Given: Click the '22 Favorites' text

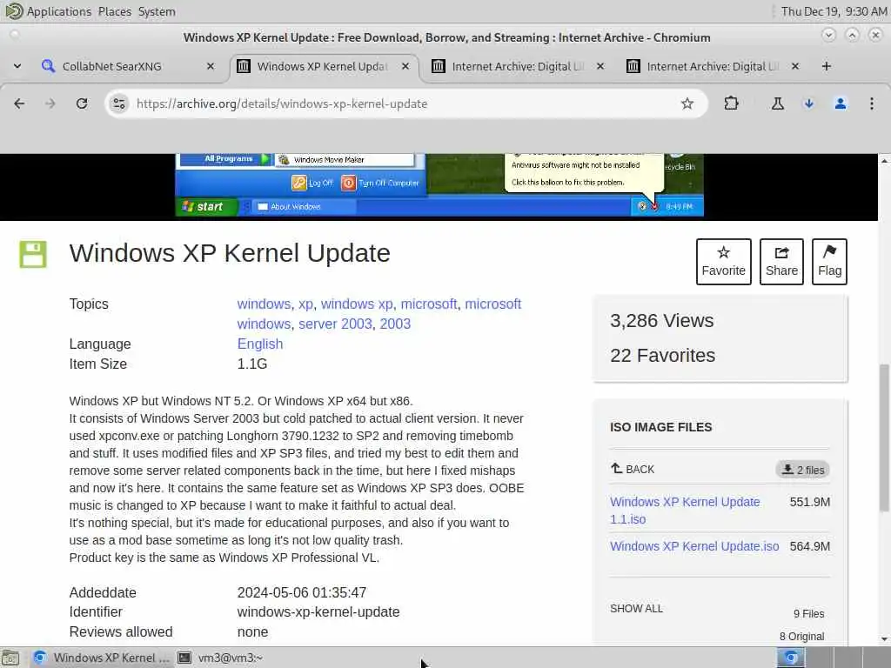Looking at the screenshot, I should point(662,355).
